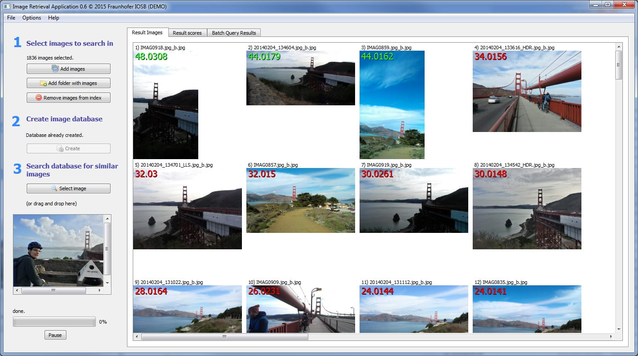Select result thumbnail 20140204_131112.jpg_b.jpg

click(x=414, y=309)
